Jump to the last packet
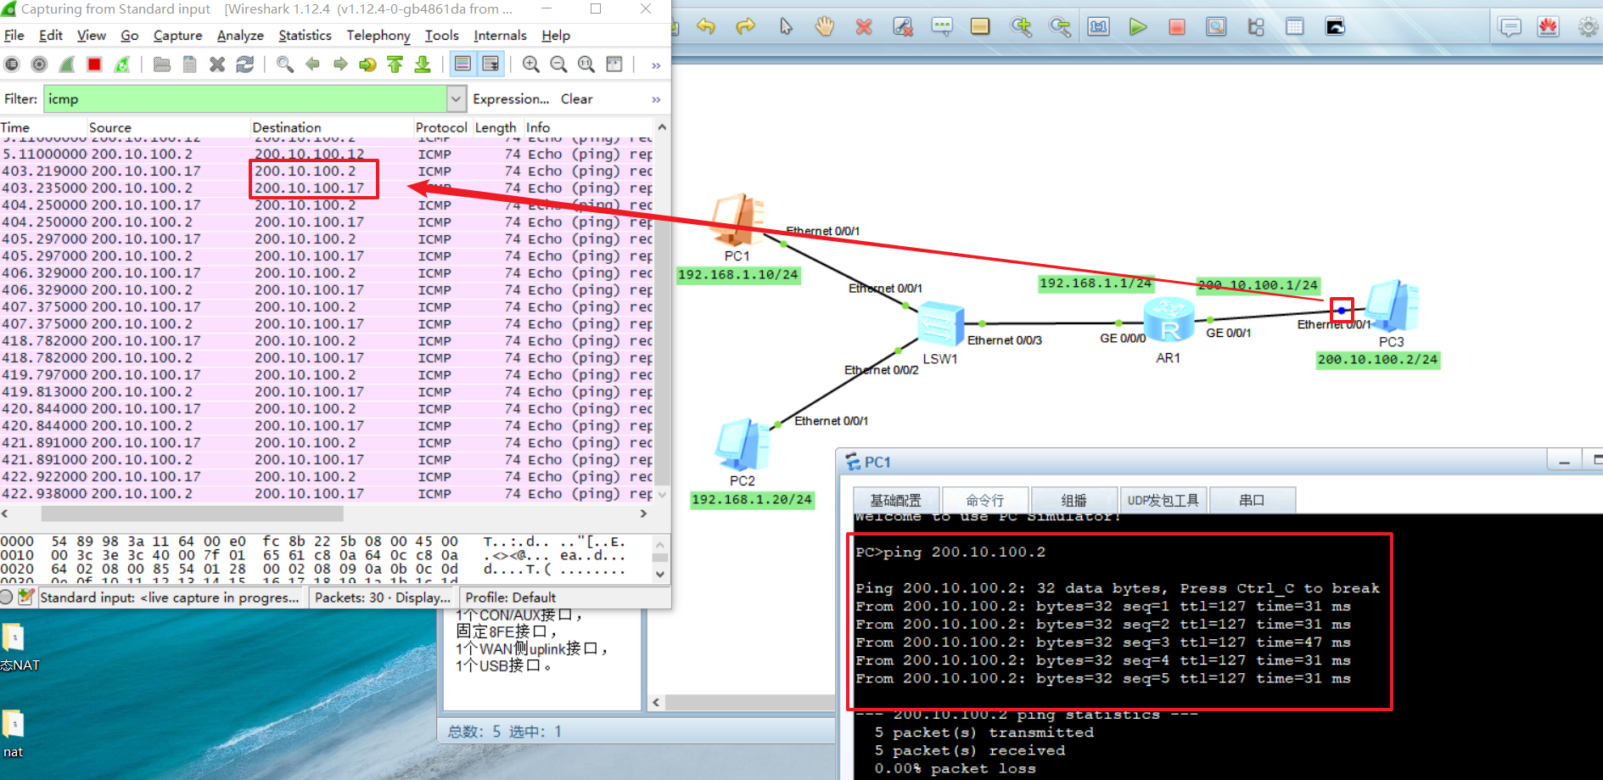1603x780 pixels. click(x=423, y=65)
